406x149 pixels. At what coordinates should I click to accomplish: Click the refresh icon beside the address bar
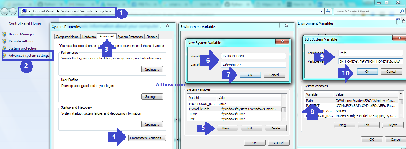point(328,11)
